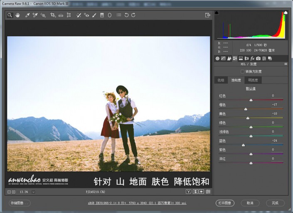Click the 存储图像 button
The height and width of the screenshot is (213, 293).
click(x=20, y=203)
